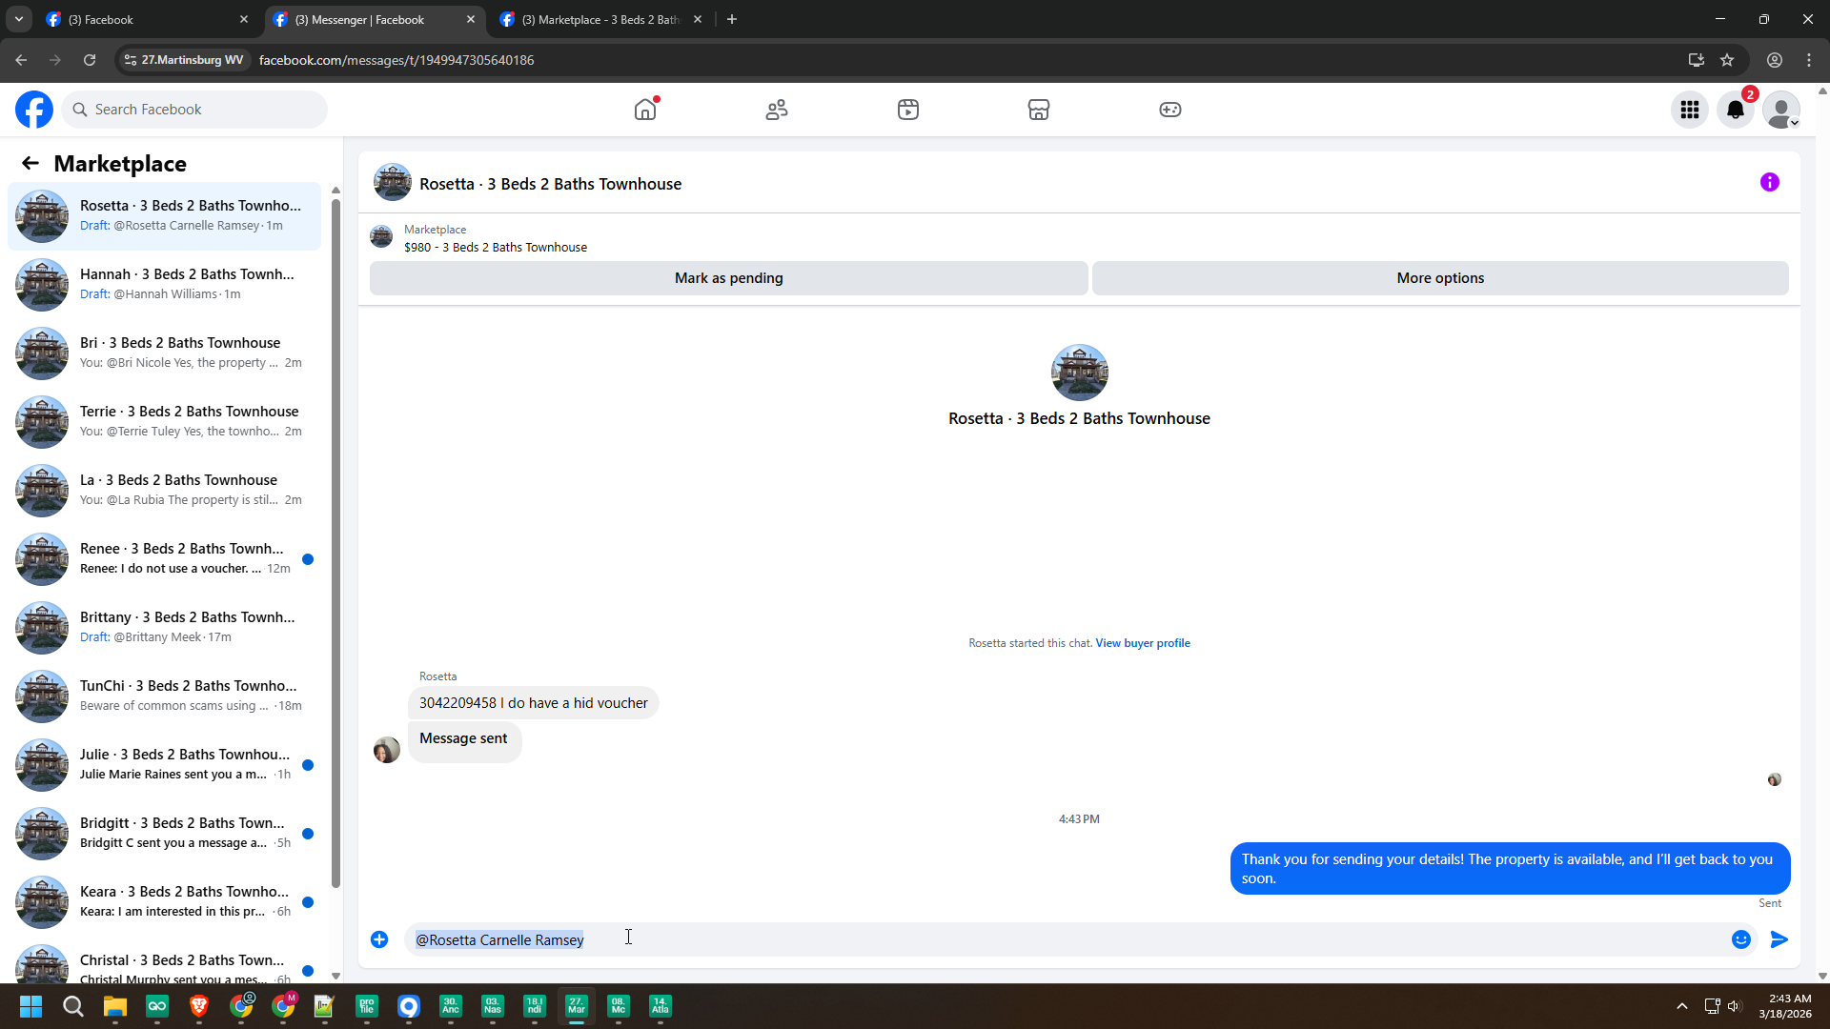The height and width of the screenshot is (1029, 1830).
Task: Open the notifications bell
Action: pos(1736,110)
